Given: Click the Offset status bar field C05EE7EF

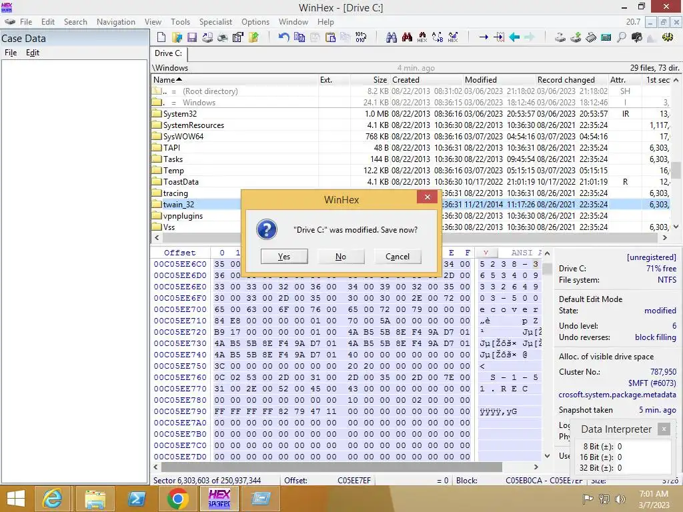Looking at the screenshot, I should 354,480.
